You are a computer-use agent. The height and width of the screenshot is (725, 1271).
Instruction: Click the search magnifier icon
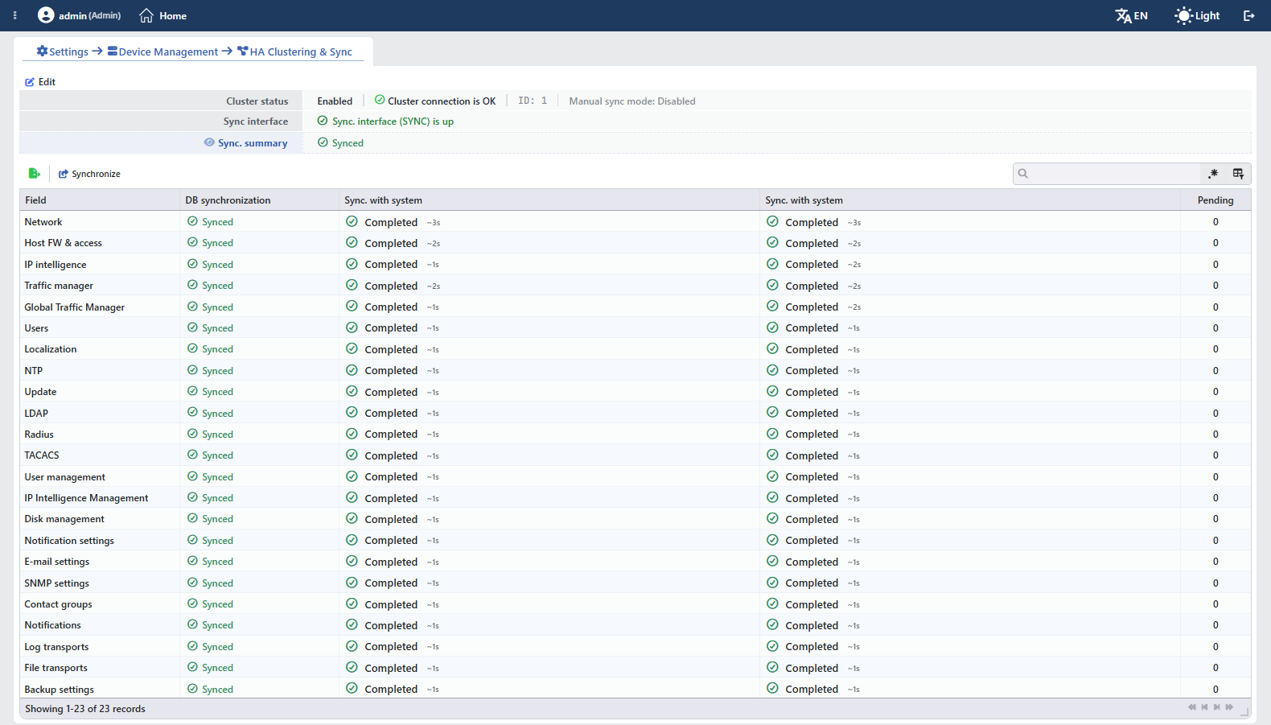coord(1023,173)
